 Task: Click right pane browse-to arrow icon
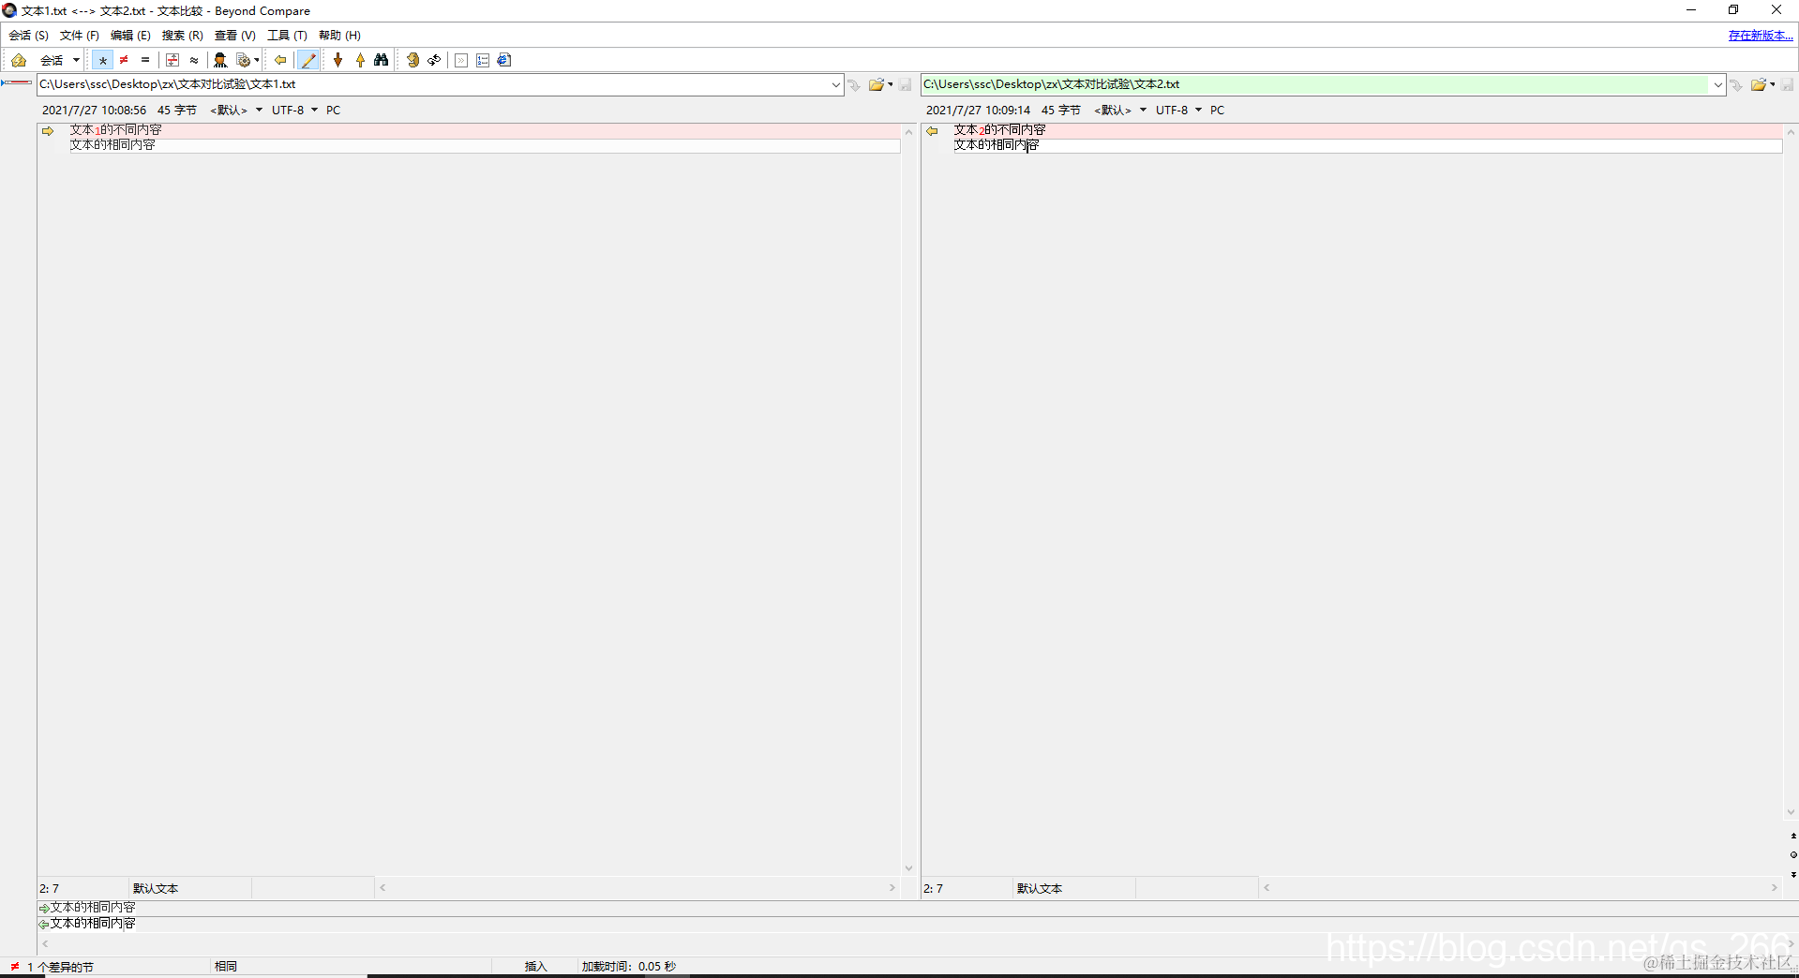click(x=1736, y=84)
